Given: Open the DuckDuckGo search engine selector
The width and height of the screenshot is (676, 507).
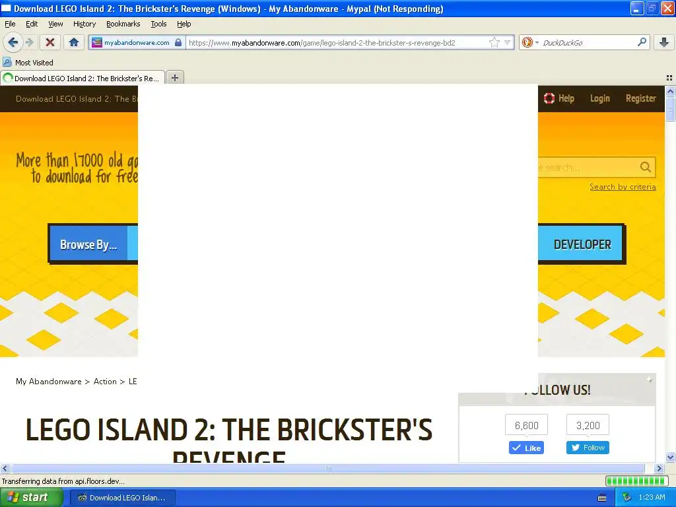Looking at the screenshot, I should (529, 42).
